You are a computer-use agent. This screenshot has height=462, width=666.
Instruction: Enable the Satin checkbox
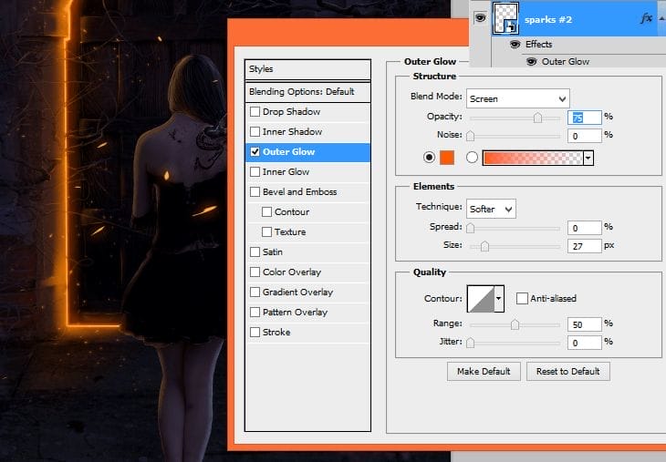click(x=255, y=252)
